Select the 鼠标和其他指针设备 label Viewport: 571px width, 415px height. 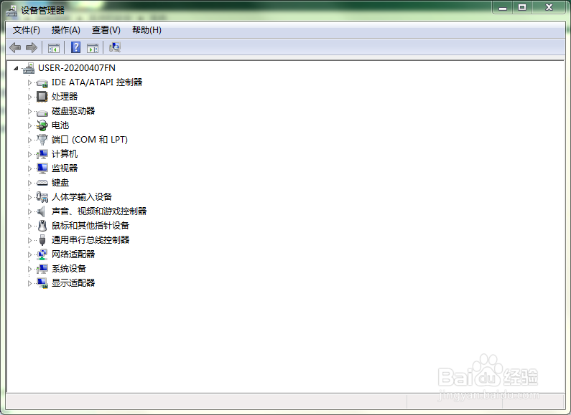pos(90,226)
